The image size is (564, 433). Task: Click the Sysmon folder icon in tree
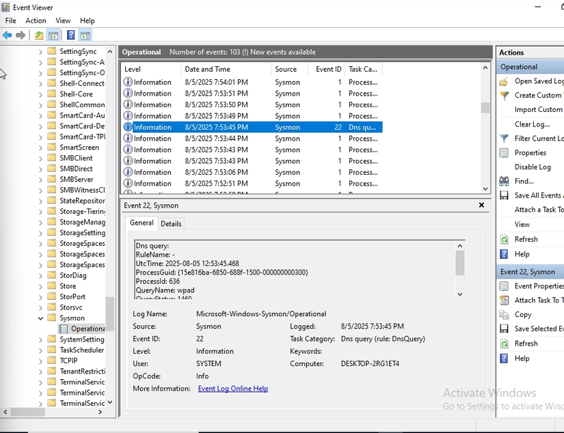(x=52, y=318)
